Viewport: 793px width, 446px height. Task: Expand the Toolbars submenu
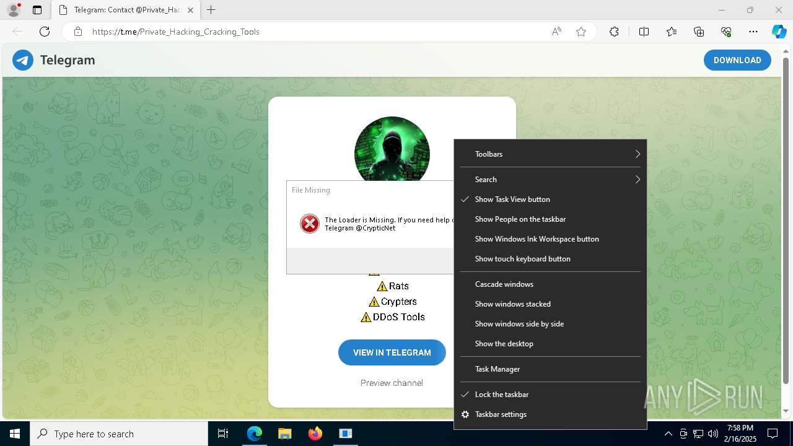click(550, 154)
